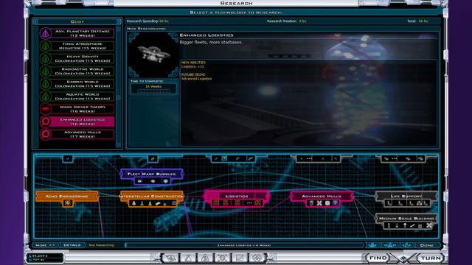Click the tech list scroll down arrow
Screen dimensions: 472x265
[x=118, y=145]
